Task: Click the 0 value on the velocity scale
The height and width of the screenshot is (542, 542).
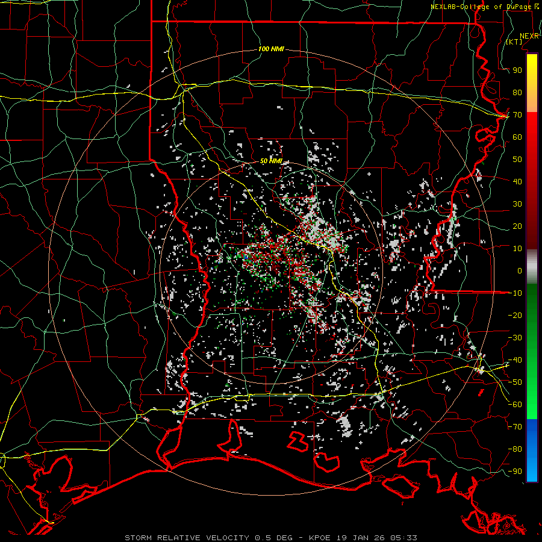Action: click(520, 271)
